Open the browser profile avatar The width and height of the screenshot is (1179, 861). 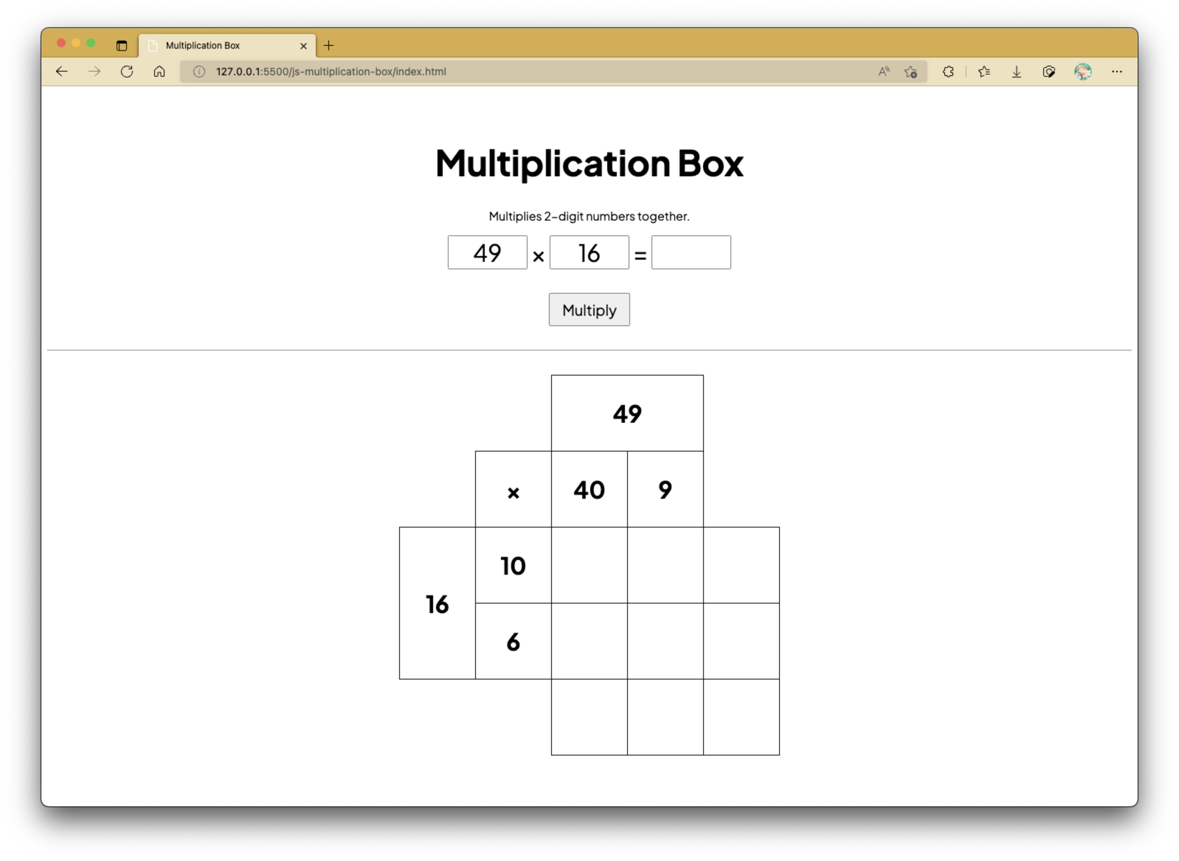pos(1083,72)
